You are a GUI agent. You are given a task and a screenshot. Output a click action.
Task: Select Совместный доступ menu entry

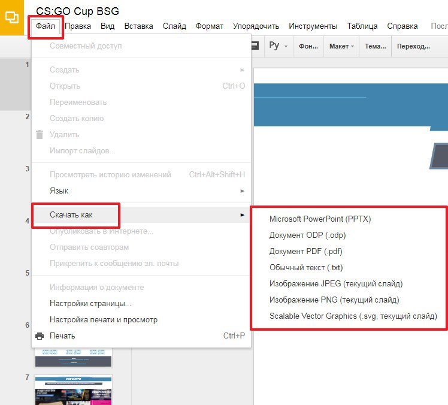pyautogui.click(x=141, y=46)
